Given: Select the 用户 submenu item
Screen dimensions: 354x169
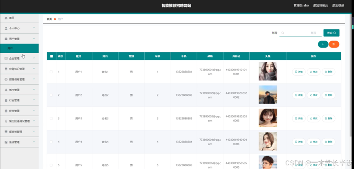Looking at the screenshot, I should tap(19, 48).
